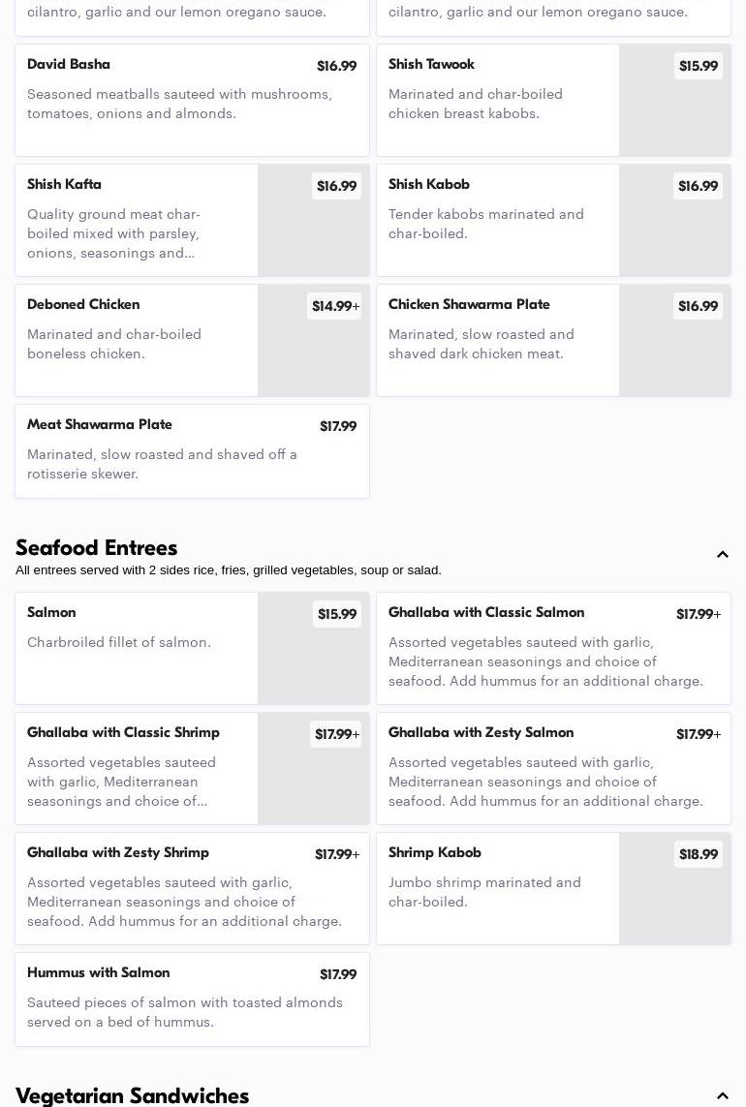Click the $14.99+ Deboned Chicken price
Screen dimensions: 746x1107
(x=335, y=306)
